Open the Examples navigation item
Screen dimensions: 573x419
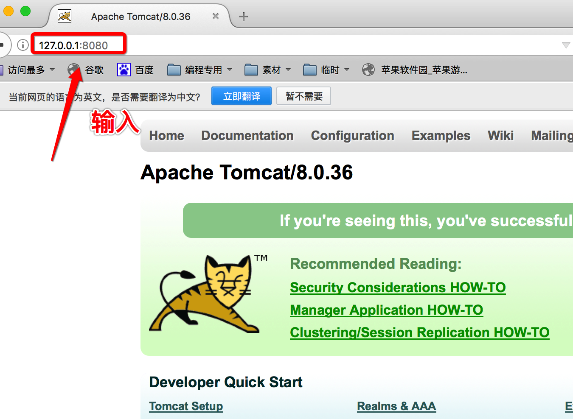click(x=441, y=136)
